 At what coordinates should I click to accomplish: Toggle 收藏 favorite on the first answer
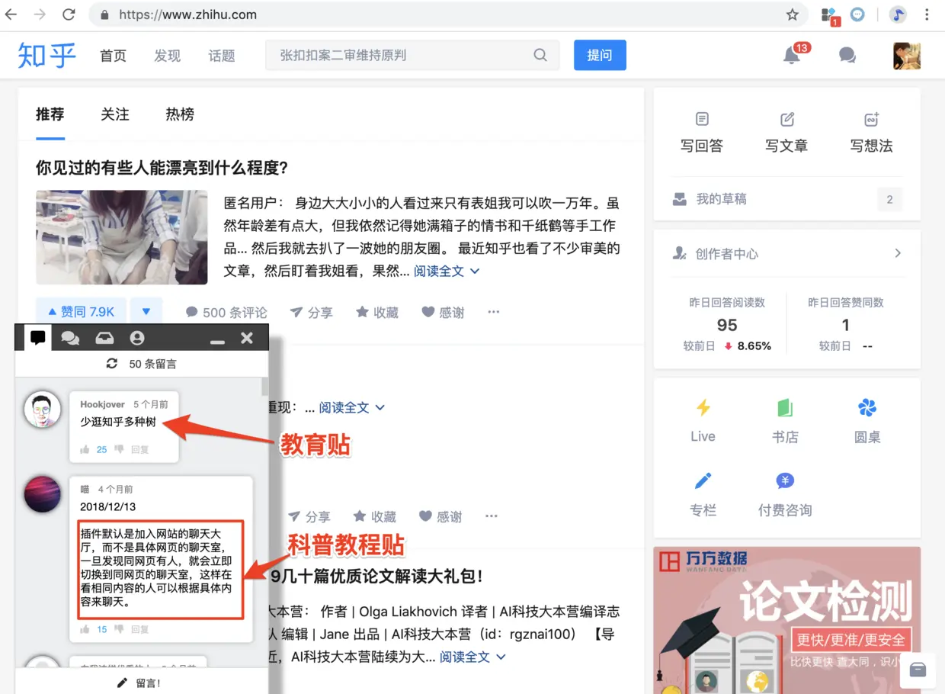tap(378, 312)
